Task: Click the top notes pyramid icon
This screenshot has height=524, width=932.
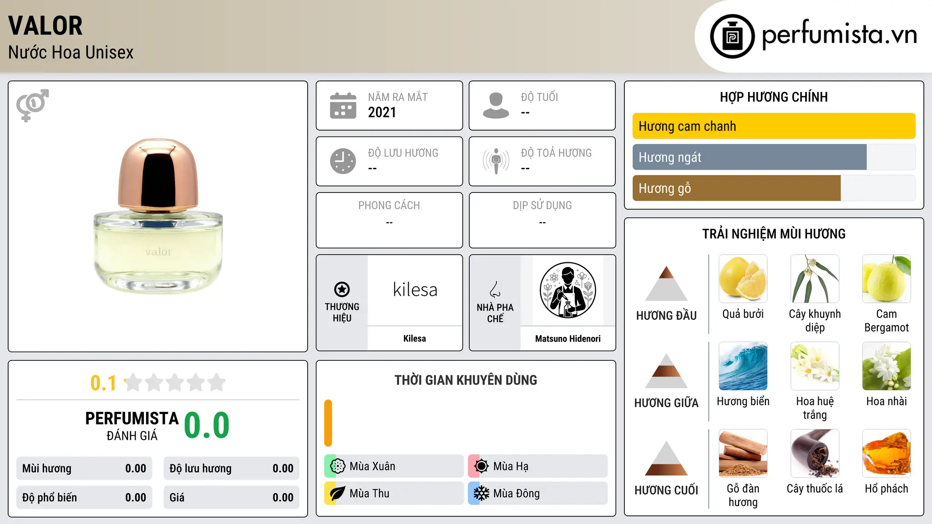Action: pos(666,283)
